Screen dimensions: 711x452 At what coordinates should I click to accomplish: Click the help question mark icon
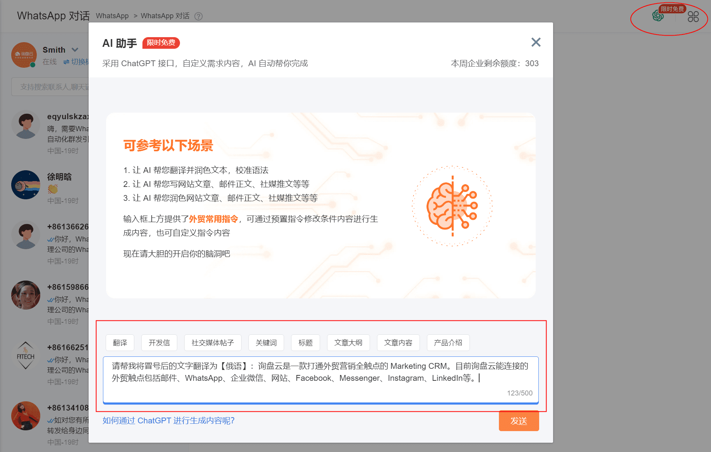coord(199,16)
